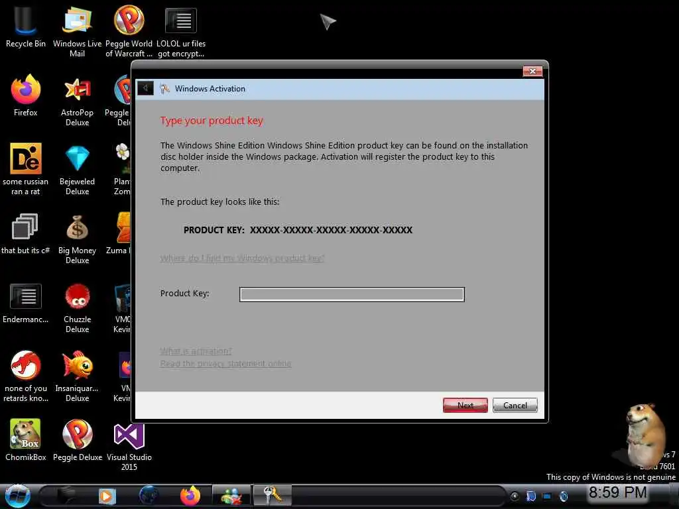Click the network icon in system tray
Image resolution: width=679 pixels, height=509 pixels.
coord(547,496)
